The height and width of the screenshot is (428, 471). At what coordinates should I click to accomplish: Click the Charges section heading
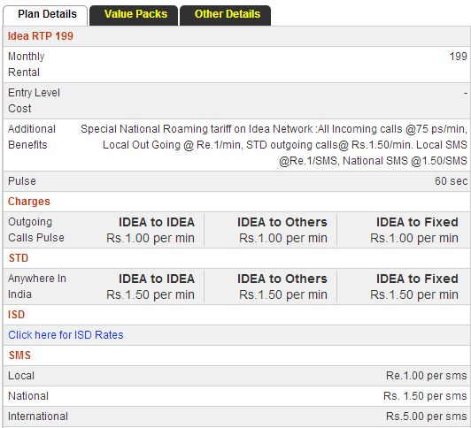(29, 202)
